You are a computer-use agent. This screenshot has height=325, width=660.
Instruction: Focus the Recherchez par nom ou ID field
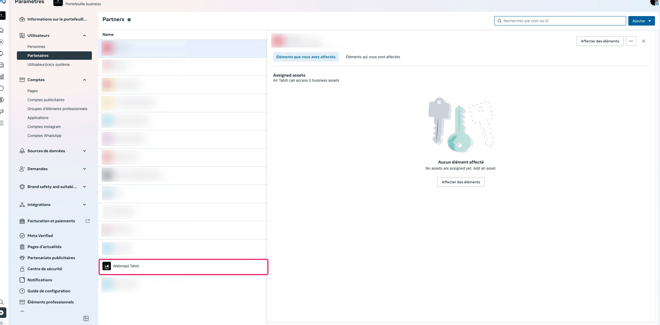tap(562, 21)
